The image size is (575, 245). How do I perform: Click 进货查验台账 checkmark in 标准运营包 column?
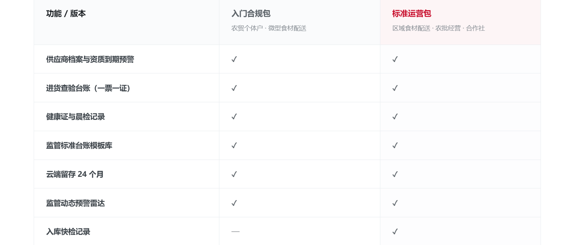[395, 88]
